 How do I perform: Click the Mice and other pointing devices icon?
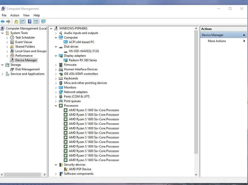[61, 83]
